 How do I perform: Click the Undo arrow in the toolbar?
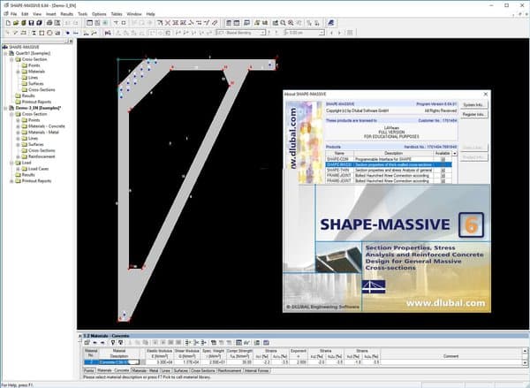click(x=68, y=23)
